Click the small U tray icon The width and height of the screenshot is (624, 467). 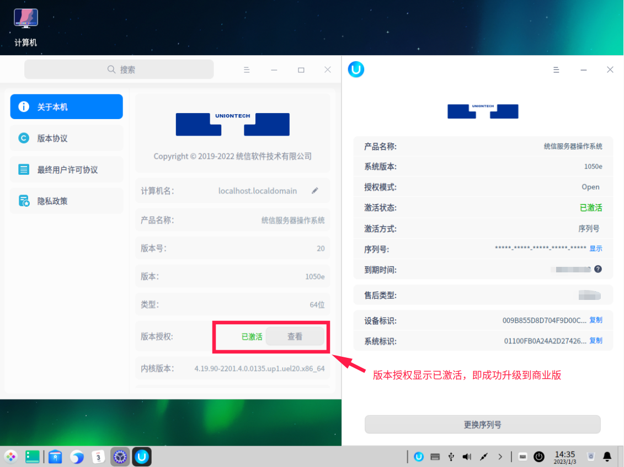[419, 457]
